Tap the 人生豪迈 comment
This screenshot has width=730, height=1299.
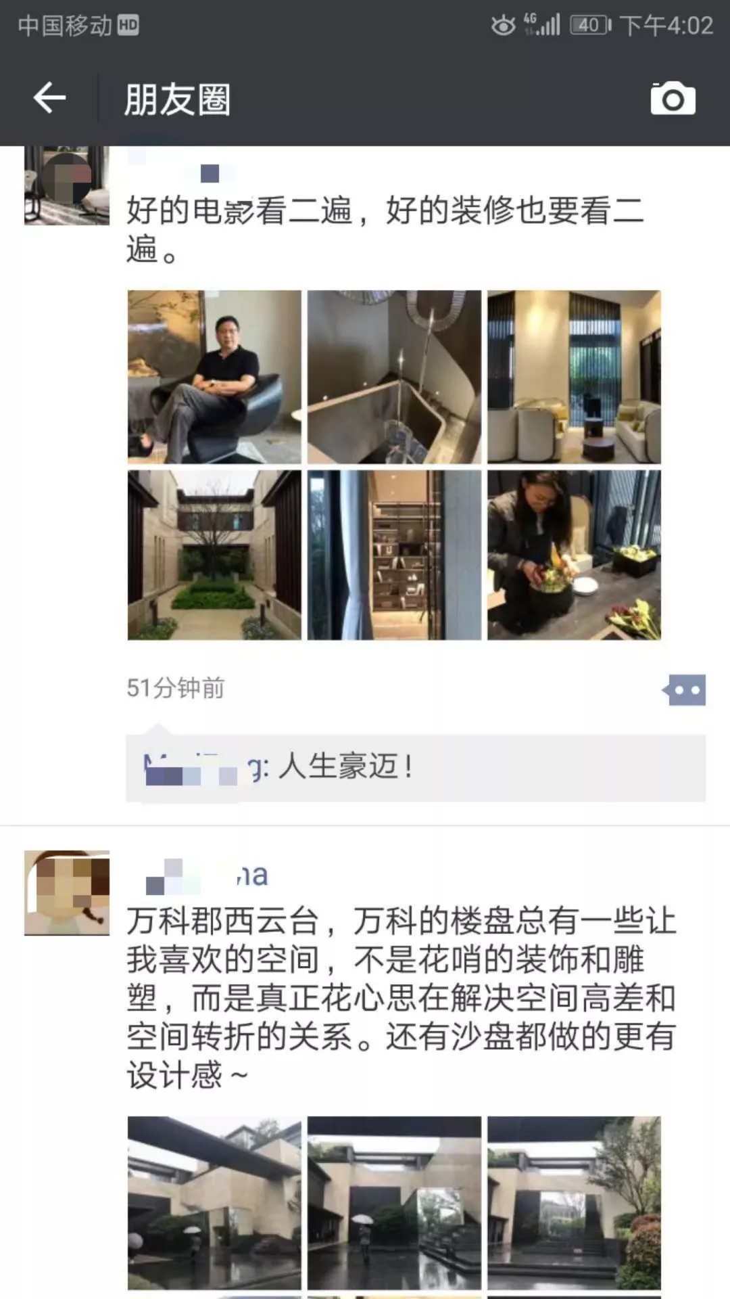click(345, 767)
